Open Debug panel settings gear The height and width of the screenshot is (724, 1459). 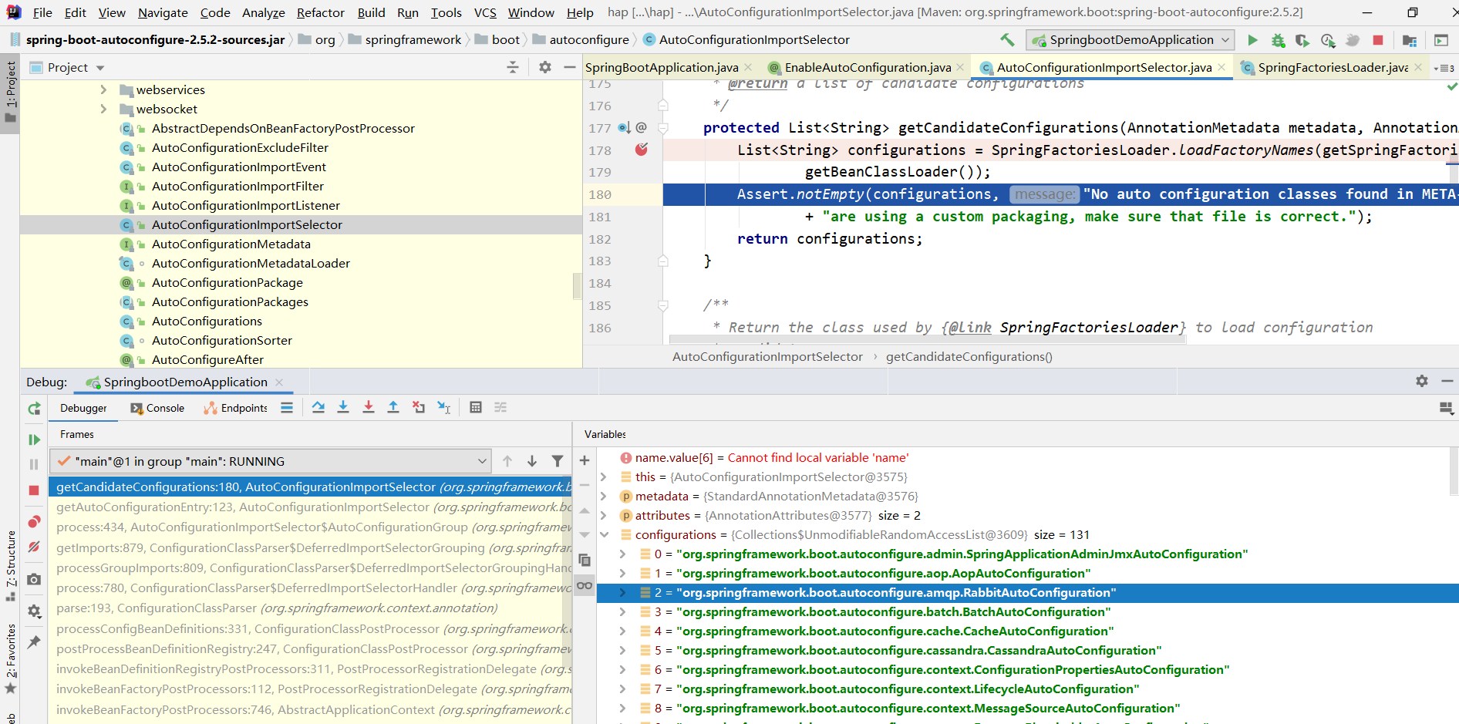[x=1422, y=381]
